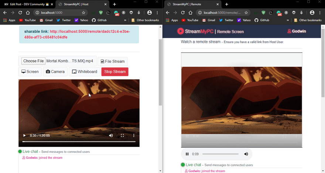Screen dimensions: 325x173
Task: Go to Home in left browser window
Action: pos(28,13)
